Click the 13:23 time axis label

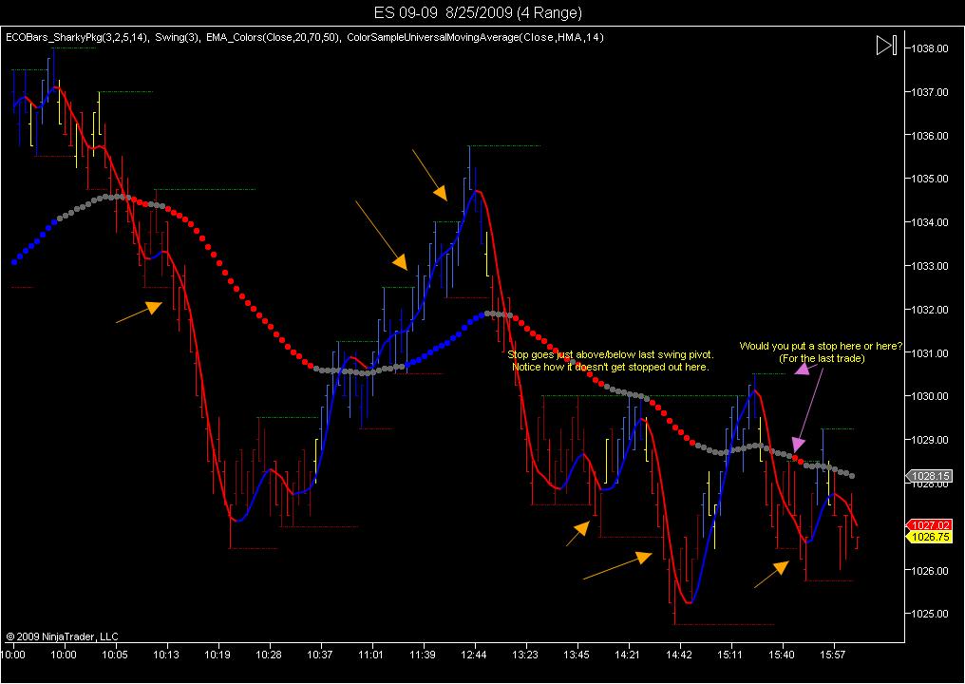pos(525,655)
